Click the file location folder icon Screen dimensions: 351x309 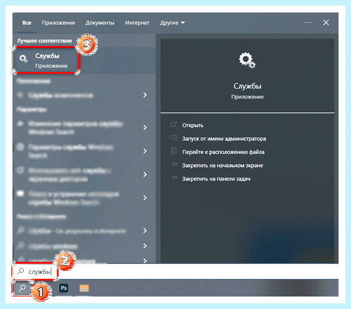[x=174, y=151]
